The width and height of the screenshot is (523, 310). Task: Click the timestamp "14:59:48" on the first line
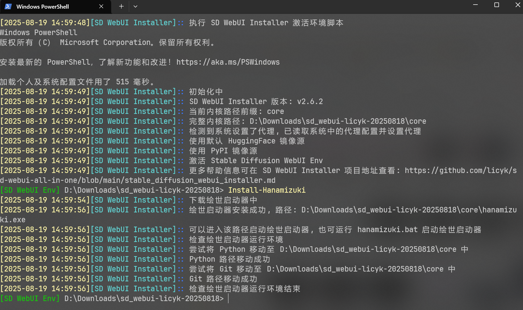pos(69,23)
